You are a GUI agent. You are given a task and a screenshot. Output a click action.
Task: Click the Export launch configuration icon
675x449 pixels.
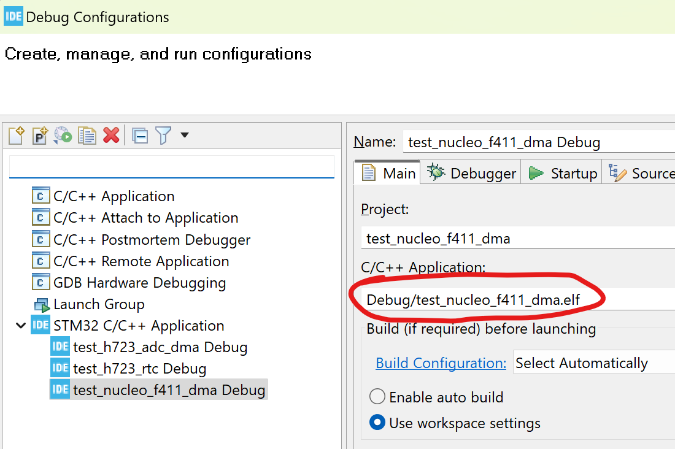[x=63, y=135]
